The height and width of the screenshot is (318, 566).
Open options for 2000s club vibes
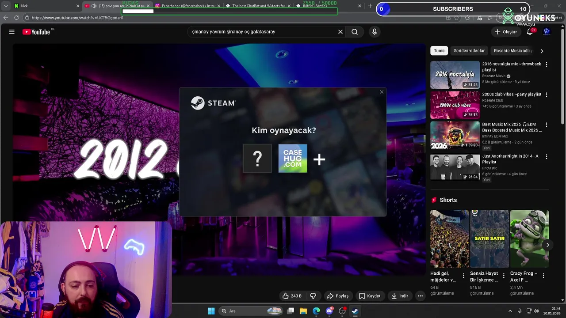pos(547,95)
